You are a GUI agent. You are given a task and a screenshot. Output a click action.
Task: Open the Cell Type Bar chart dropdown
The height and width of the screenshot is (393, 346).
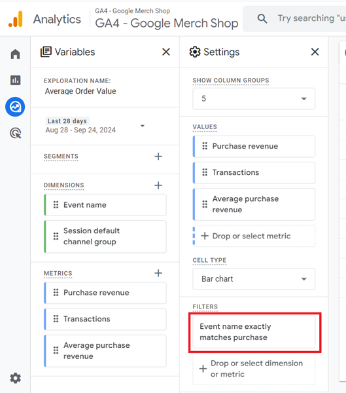(254, 279)
